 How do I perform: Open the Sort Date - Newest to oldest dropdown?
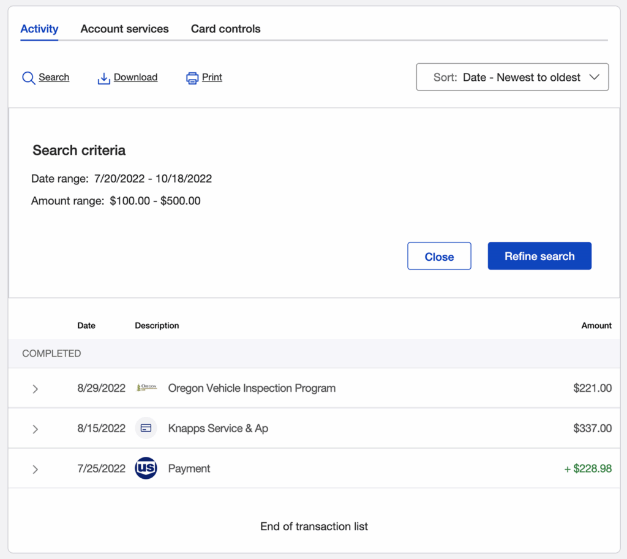point(512,77)
